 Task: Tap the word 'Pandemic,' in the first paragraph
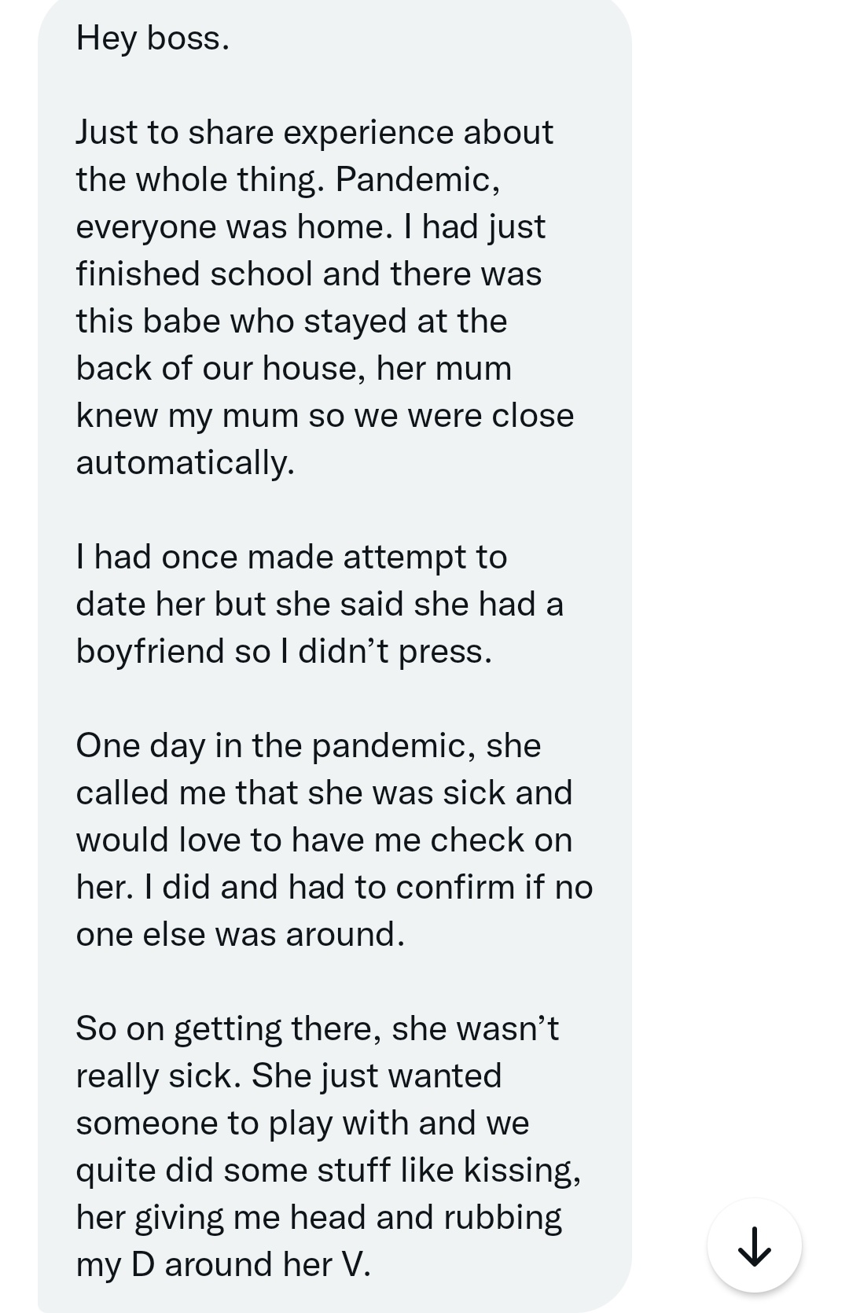417,180
